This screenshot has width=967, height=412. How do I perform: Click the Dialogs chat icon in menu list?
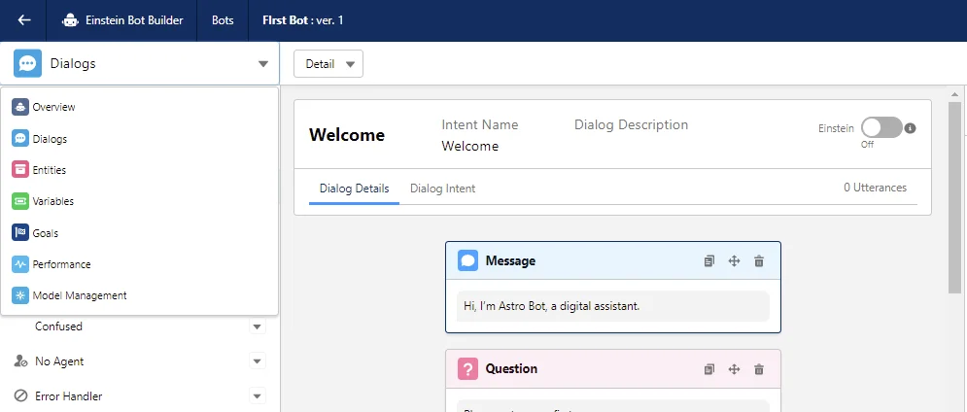tap(20, 138)
